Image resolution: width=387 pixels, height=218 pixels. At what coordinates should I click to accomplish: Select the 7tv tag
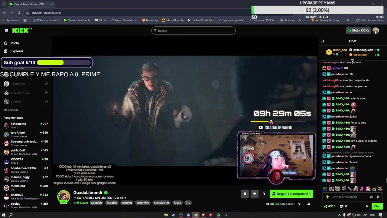[x=188, y=203]
